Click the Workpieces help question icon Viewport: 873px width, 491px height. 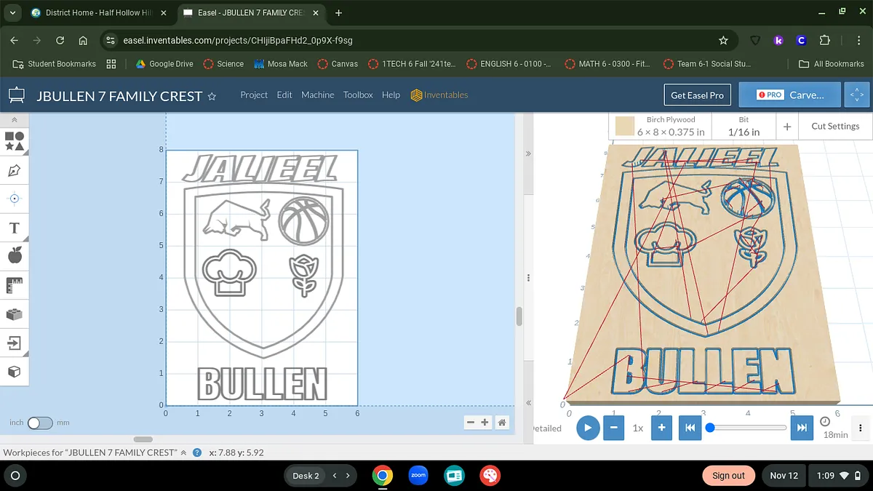[196, 452]
